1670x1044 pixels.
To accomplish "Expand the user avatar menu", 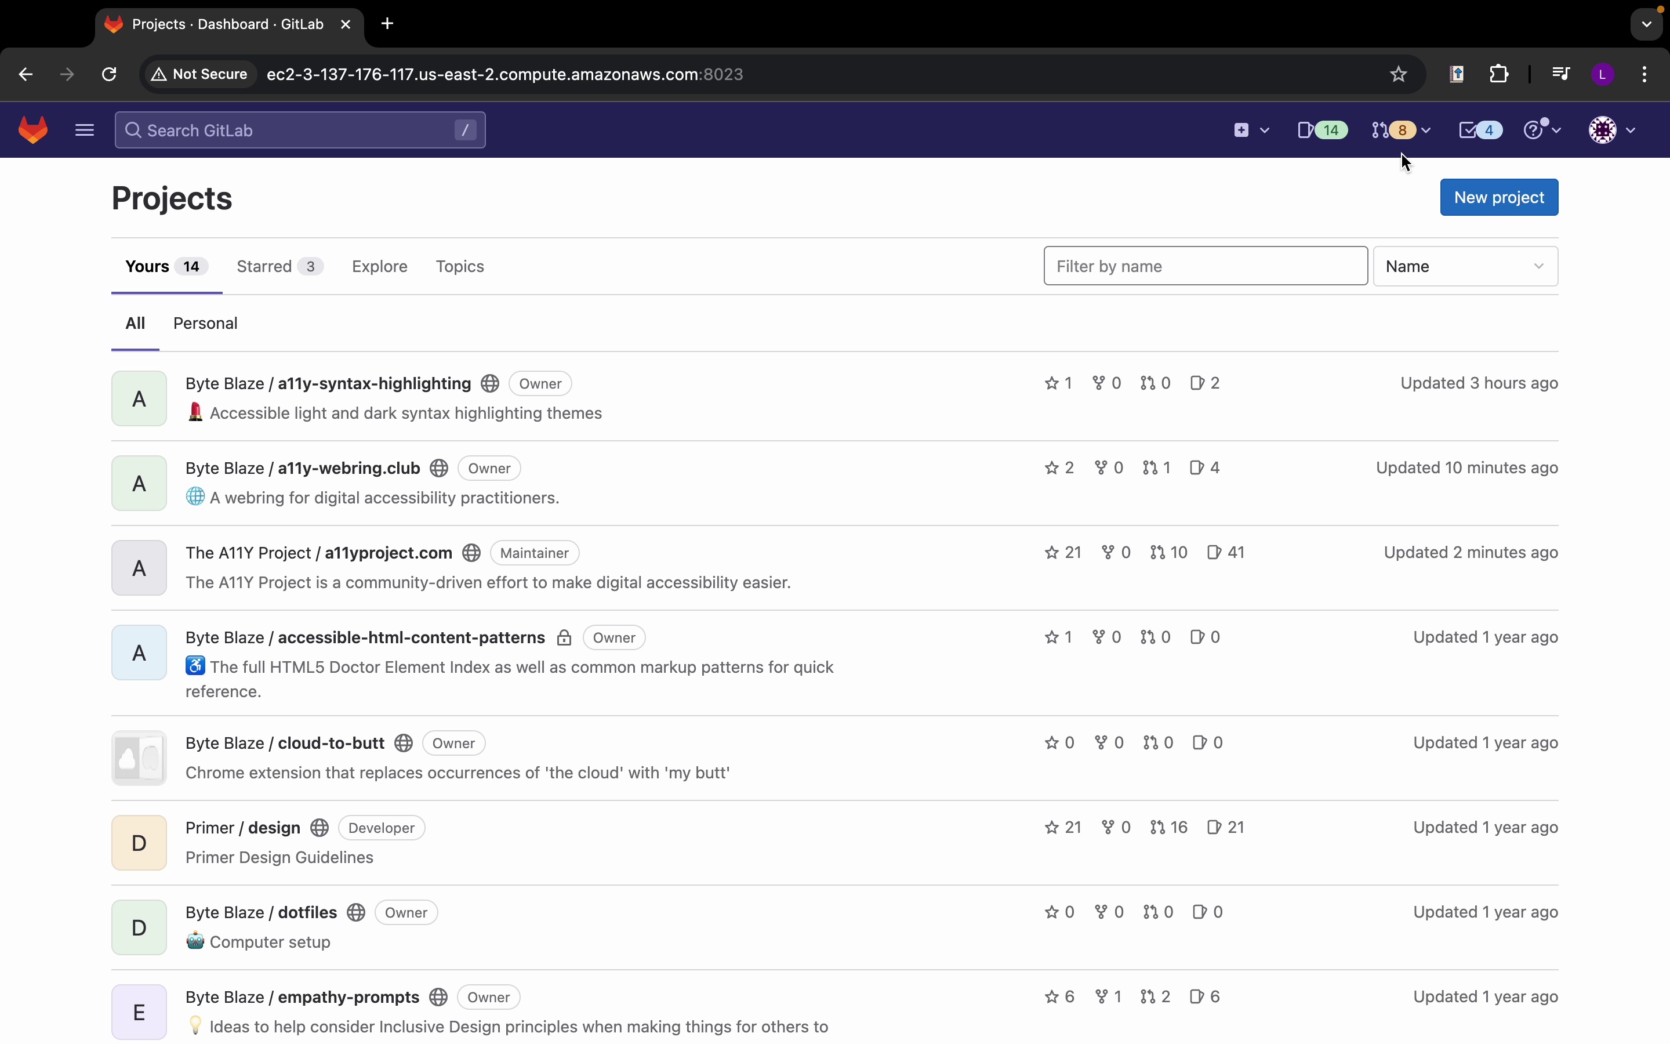I will [x=1612, y=130].
